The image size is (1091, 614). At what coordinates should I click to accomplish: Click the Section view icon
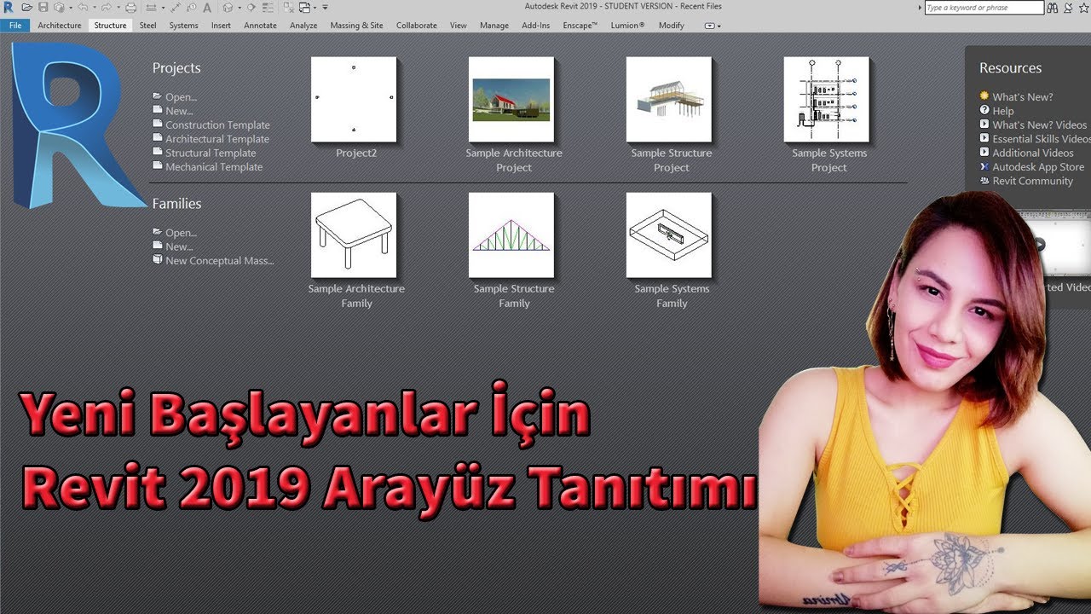251,7
